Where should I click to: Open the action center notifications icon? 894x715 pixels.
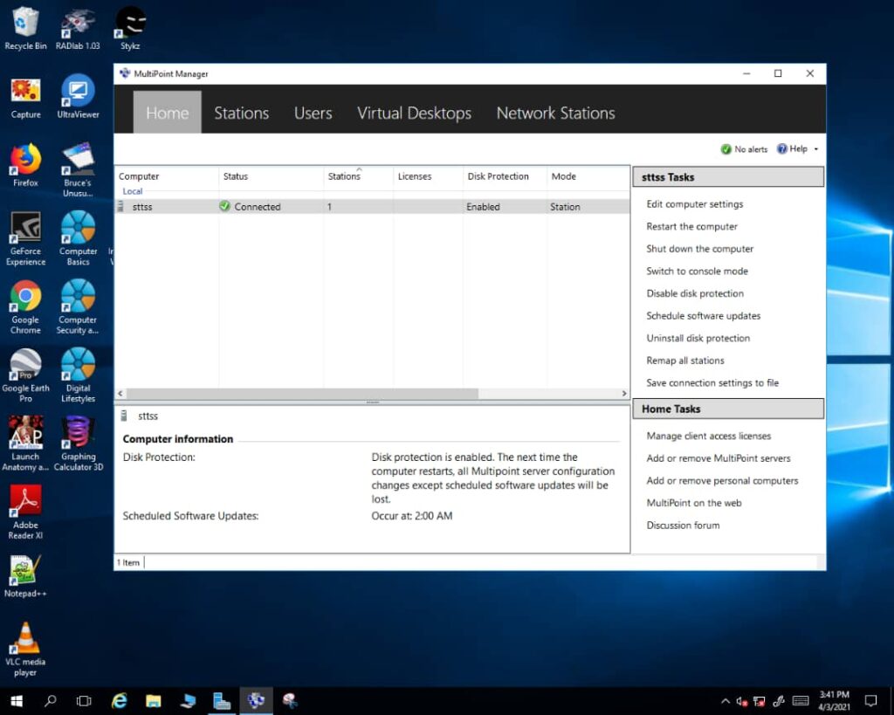(x=870, y=701)
